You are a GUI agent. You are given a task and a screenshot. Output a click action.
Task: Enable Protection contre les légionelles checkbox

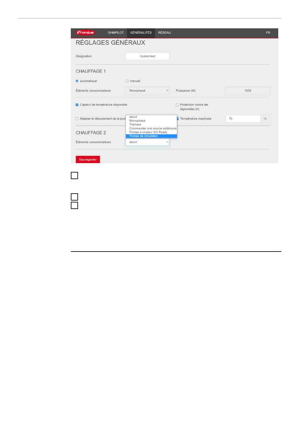(177, 105)
